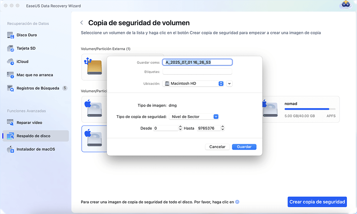Open Tipo de copia de seguridad dropdown
The image size is (357, 214).
[x=194, y=117]
